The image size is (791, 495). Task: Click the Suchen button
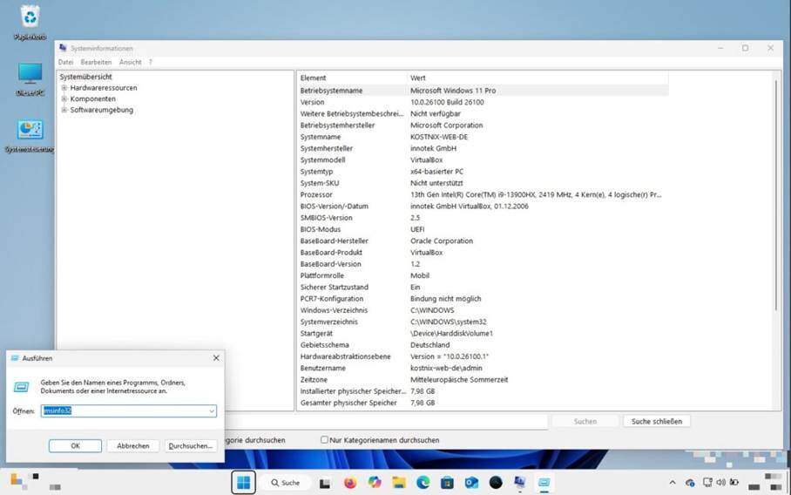point(585,421)
